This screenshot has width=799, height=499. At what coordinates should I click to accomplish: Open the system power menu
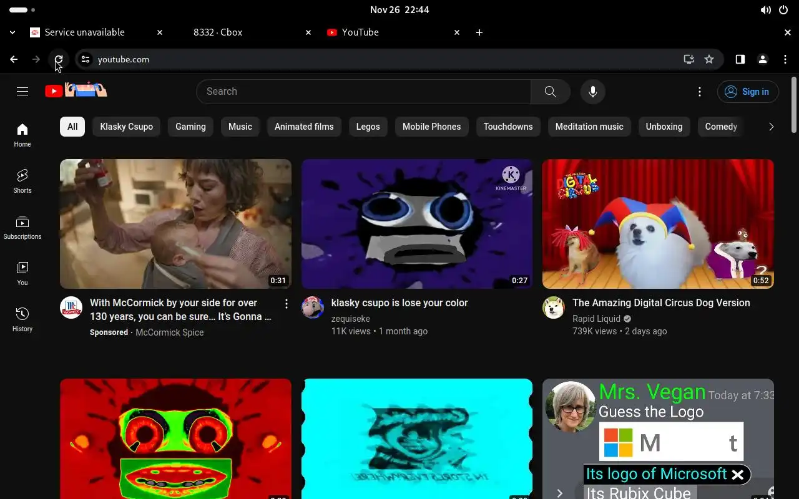click(783, 10)
